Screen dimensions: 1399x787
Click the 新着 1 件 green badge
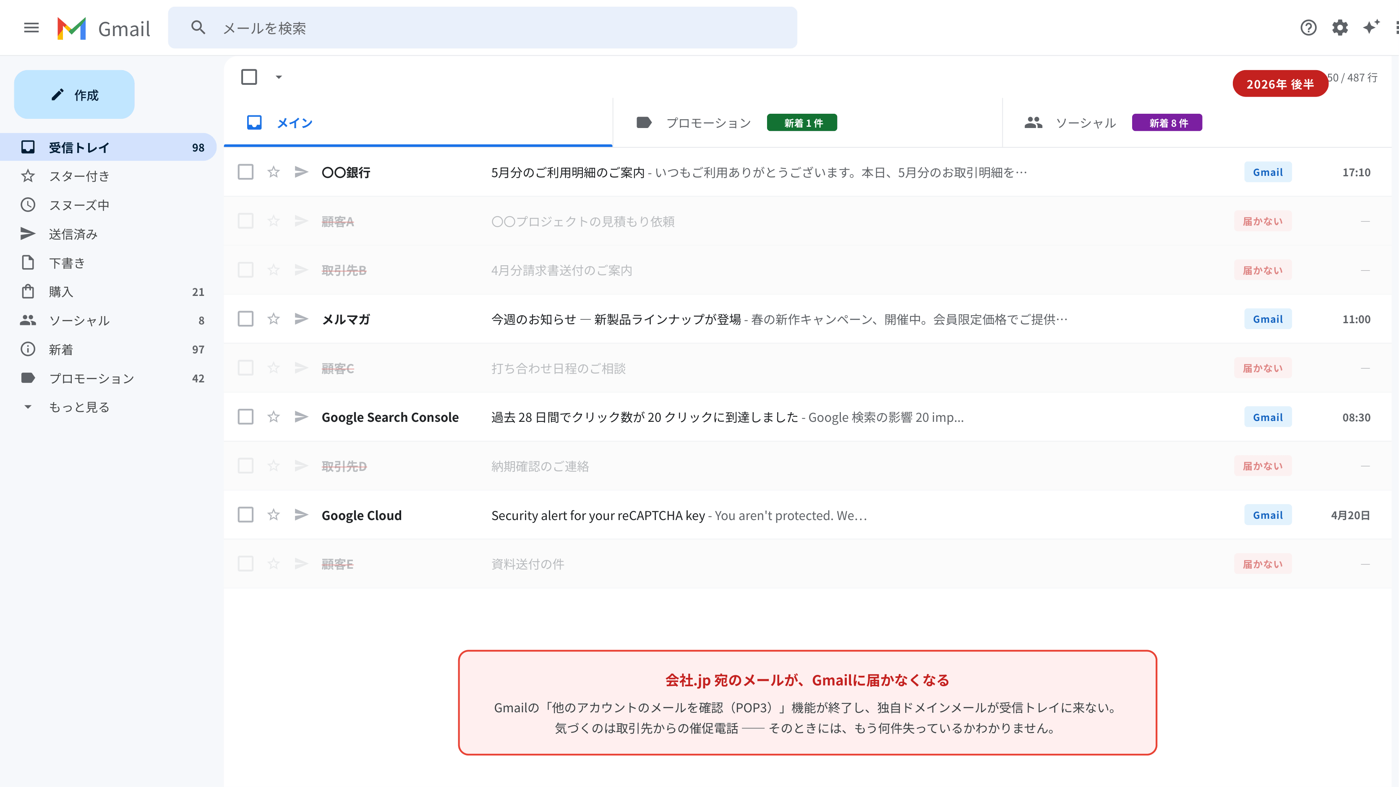[x=802, y=123]
